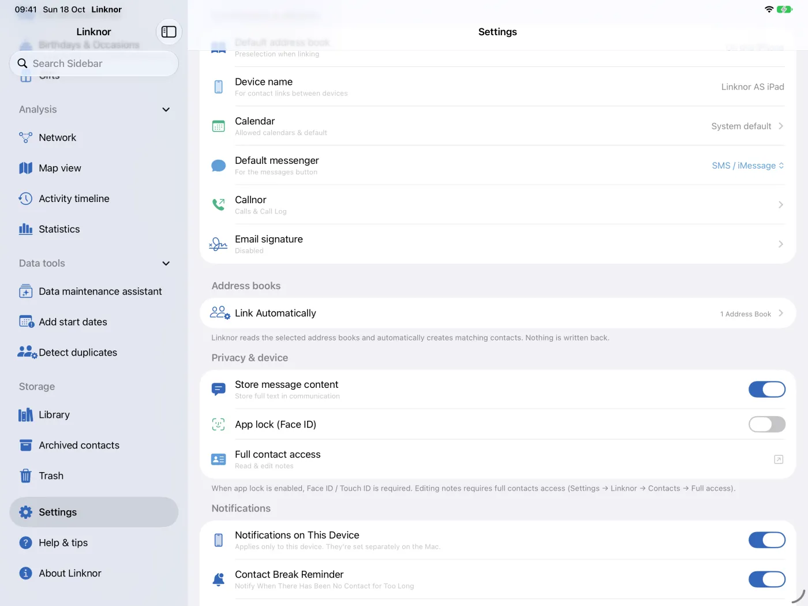This screenshot has width=808, height=606.
Task: Click the Link Automatically people icon
Action: click(220, 313)
